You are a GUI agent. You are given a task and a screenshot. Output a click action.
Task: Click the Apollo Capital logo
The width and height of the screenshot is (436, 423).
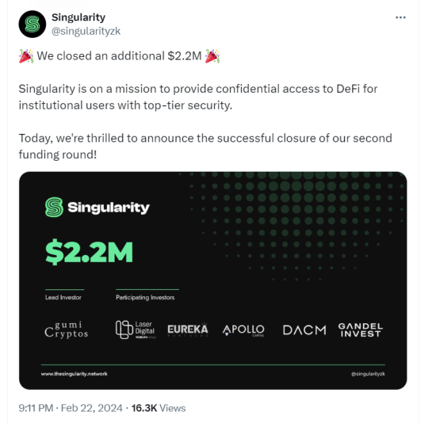pos(243,330)
